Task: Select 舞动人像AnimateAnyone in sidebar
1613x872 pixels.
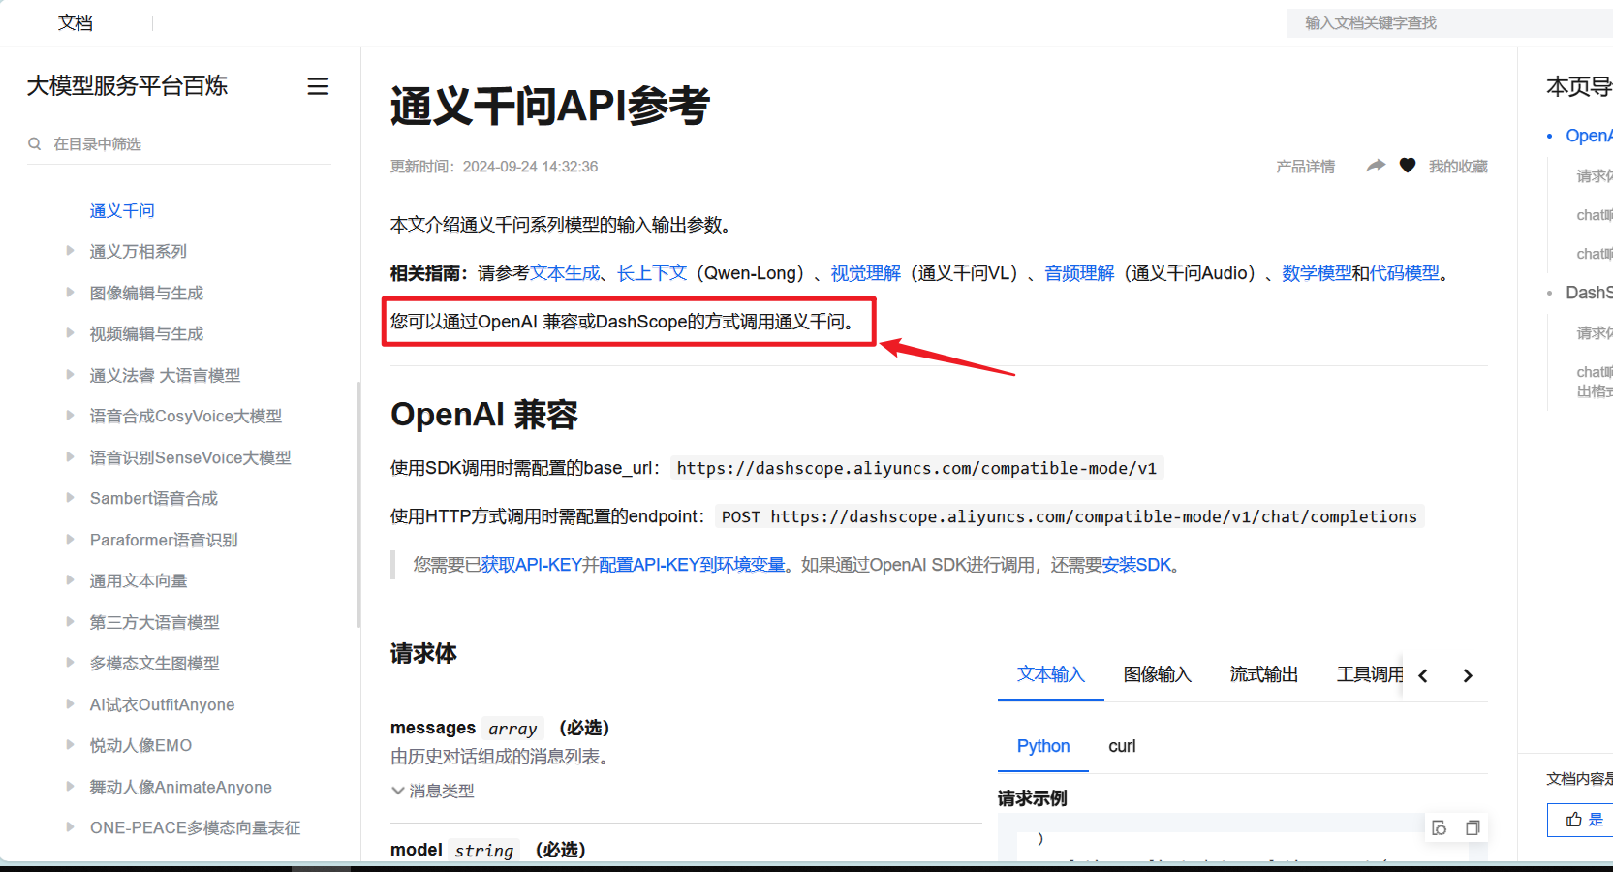Action: coord(180,787)
